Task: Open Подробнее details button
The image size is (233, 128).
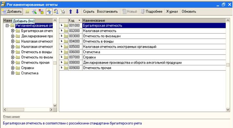Action: 152,11
